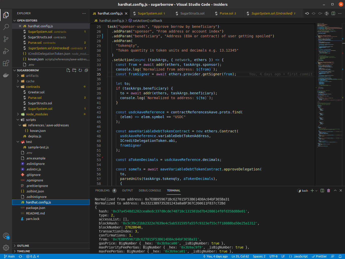345x259 pixels.
Task: Click the New Folder icon in SUGARBORROW header
Action: click(74, 70)
